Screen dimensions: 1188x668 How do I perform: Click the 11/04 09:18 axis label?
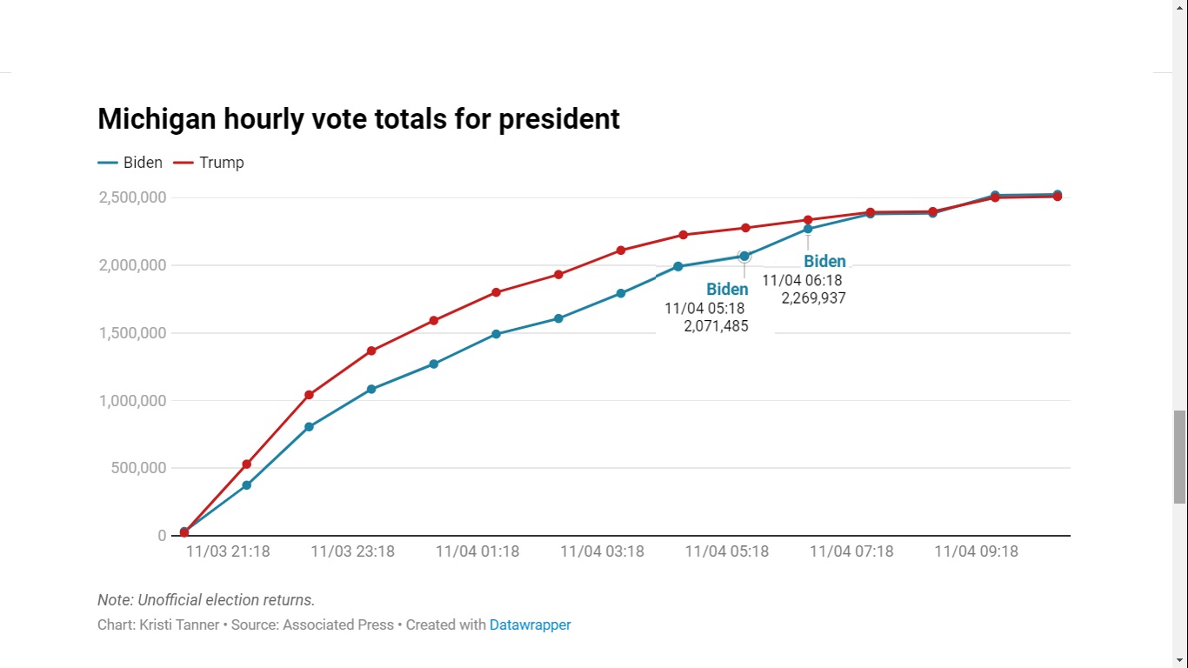pyautogui.click(x=976, y=551)
